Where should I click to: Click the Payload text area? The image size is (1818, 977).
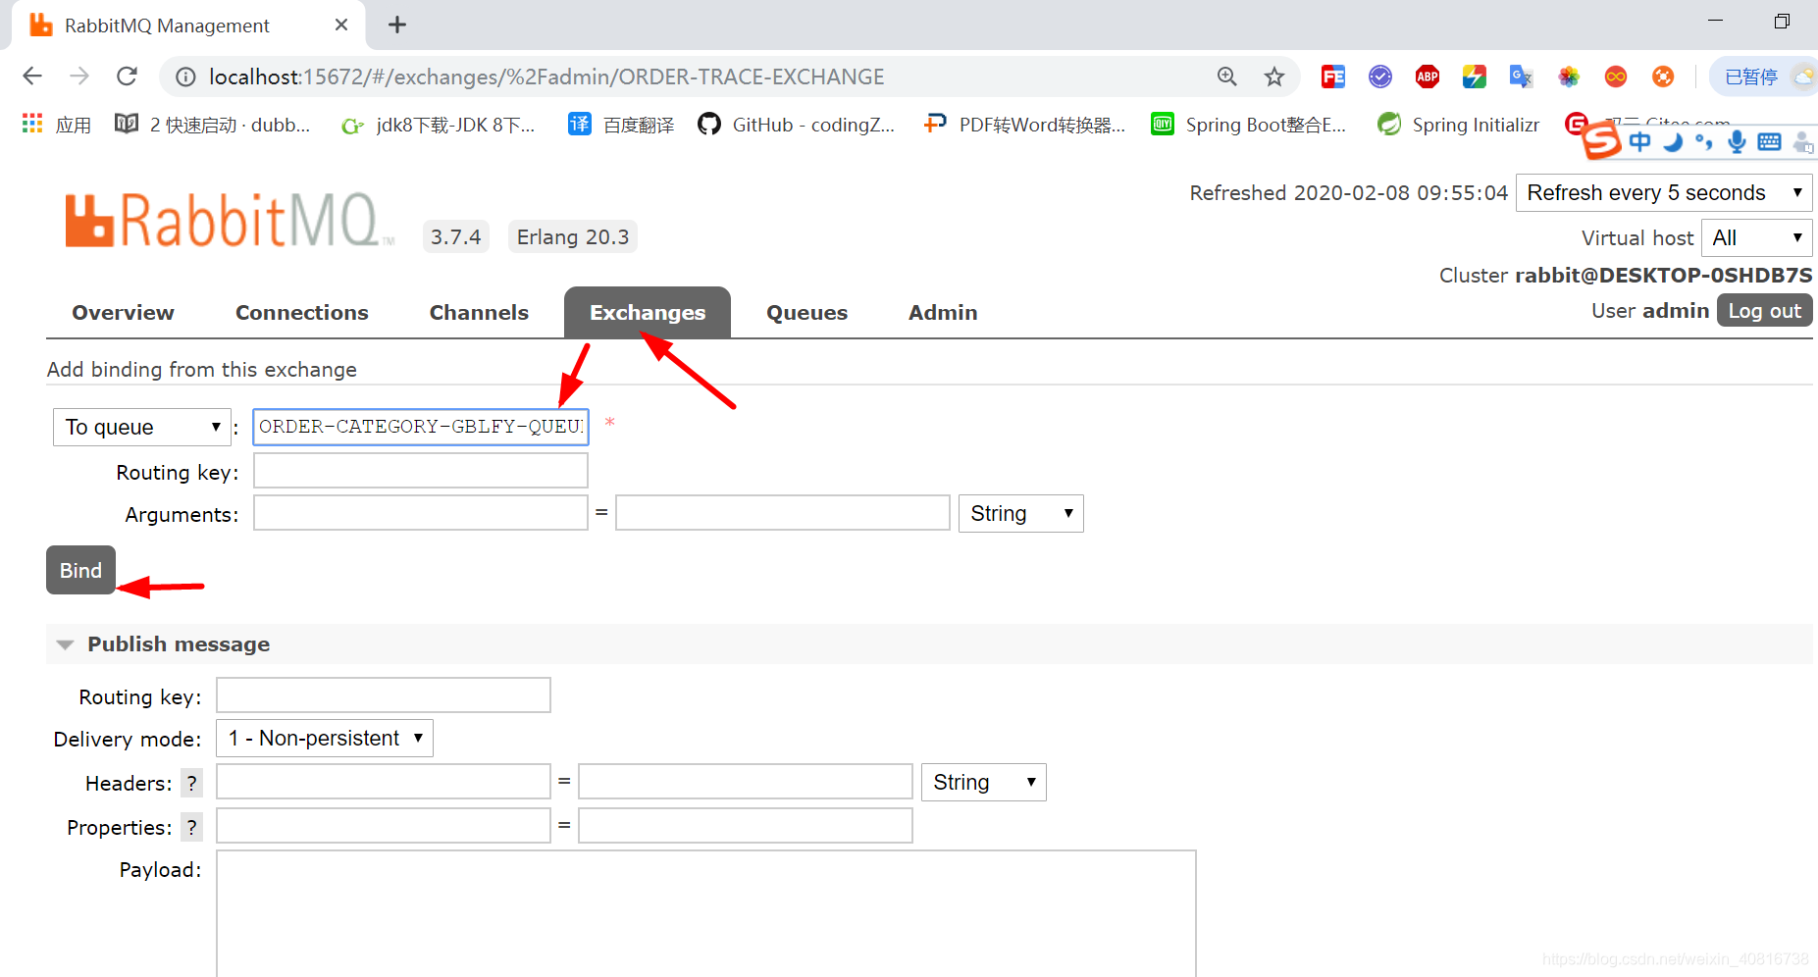(x=706, y=913)
